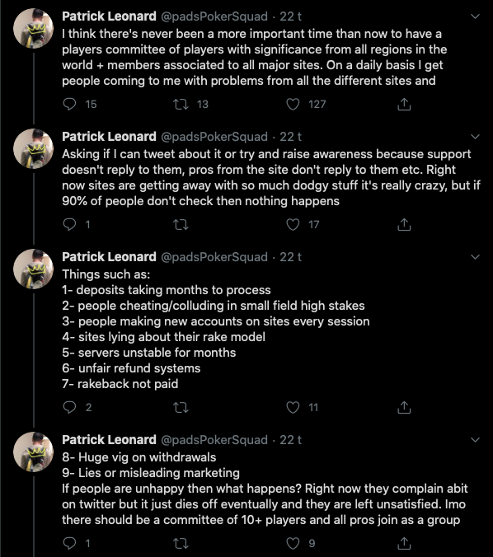Open chevron menu on 'Things such as' tweet
The width and height of the screenshot is (493, 557).
coord(475,257)
